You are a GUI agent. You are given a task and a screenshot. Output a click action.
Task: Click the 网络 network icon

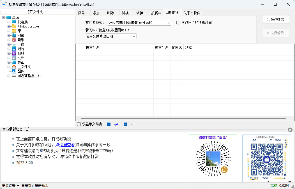click(x=14, y=35)
